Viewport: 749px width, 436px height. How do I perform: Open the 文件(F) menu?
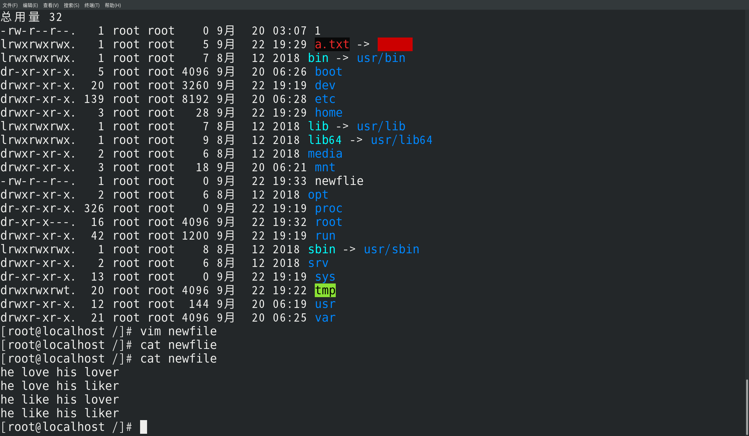coord(10,5)
